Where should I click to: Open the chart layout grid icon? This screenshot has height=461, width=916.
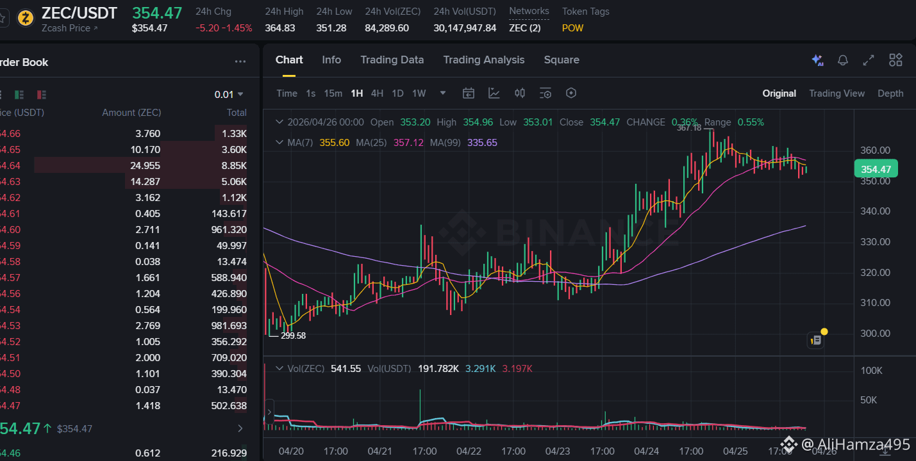(x=895, y=60)
